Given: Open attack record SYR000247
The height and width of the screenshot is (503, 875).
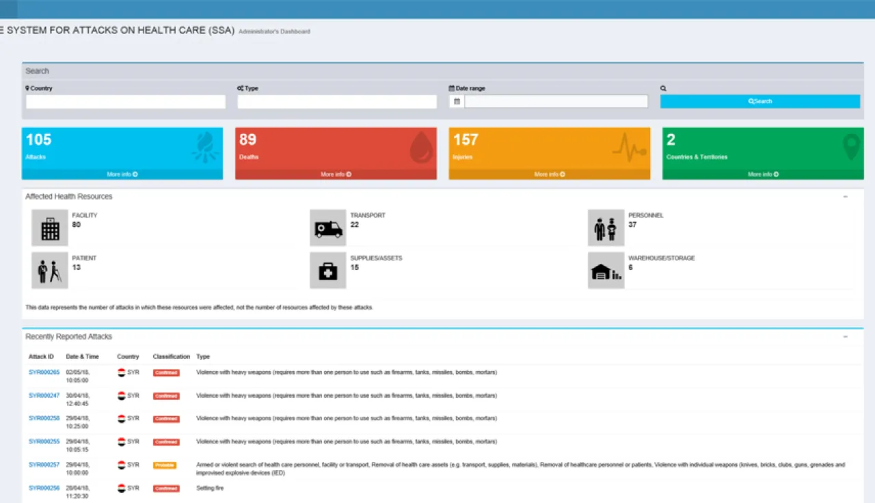Looking at the screenshot, I should tap(44, 396).
